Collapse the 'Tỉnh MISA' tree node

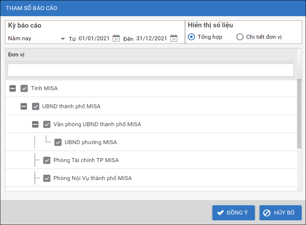coord(13,88)
